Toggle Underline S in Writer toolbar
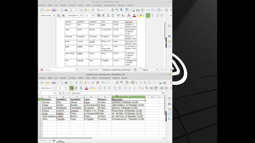 [108, 16]
